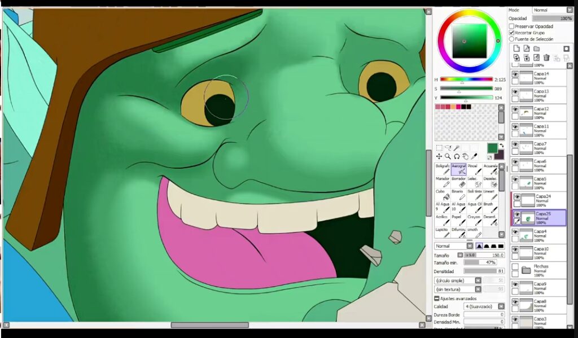The image size is (578, 338).
Task: Click the green foreground color swatch
Action: (492, 148)
